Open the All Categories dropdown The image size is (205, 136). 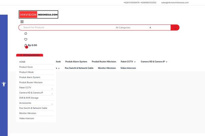pyautogui.click(x=133, y=28)
